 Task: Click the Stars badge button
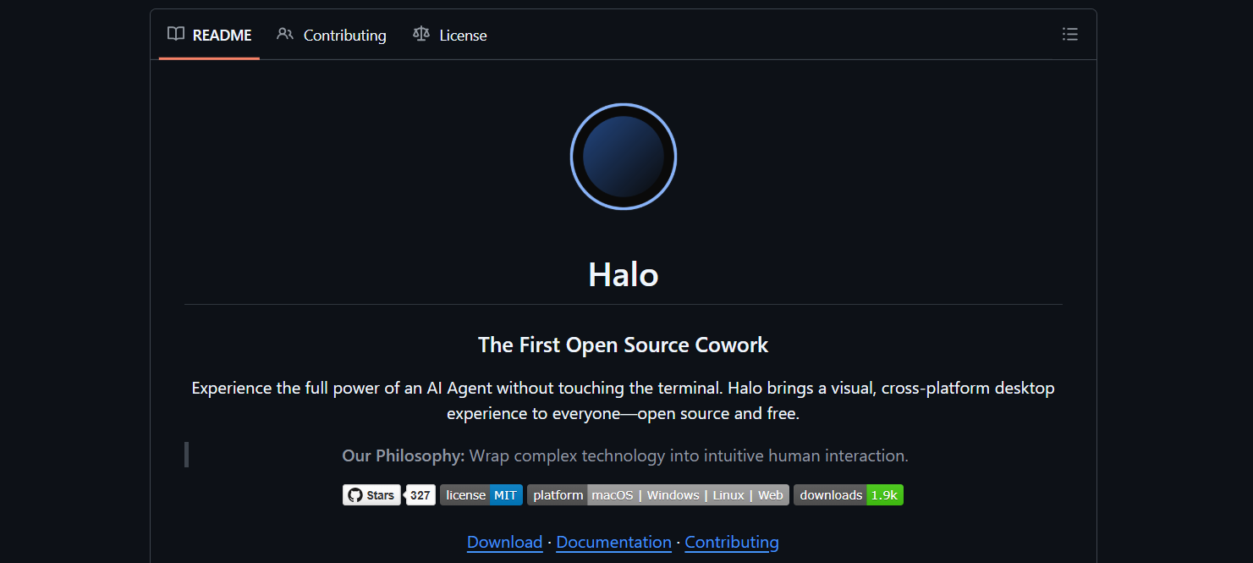pyautogui.click(x=371, y=494)
